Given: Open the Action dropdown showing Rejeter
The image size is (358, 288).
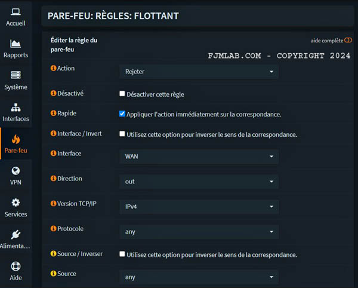Looking at the screenshot, I should tap(199, 72).
